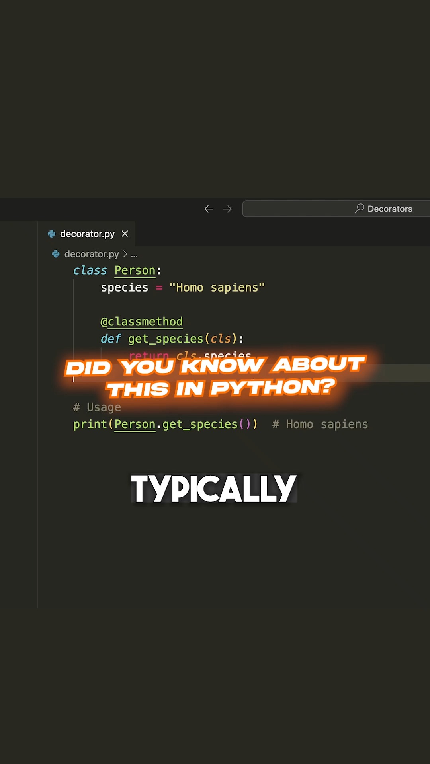Click the # Usage comment line

coord(97,407)
